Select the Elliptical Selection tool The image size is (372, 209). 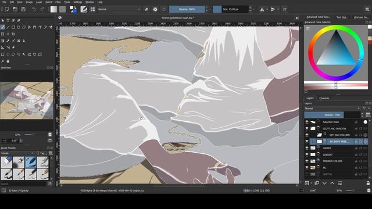[x=8, y=54]
